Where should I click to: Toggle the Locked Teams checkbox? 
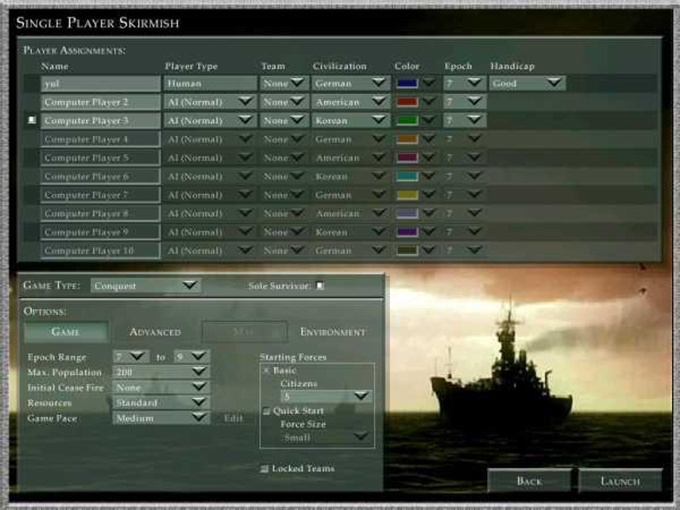(x=264, y=469)
